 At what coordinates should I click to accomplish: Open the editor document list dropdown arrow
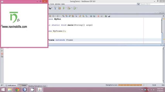point(160,12)
